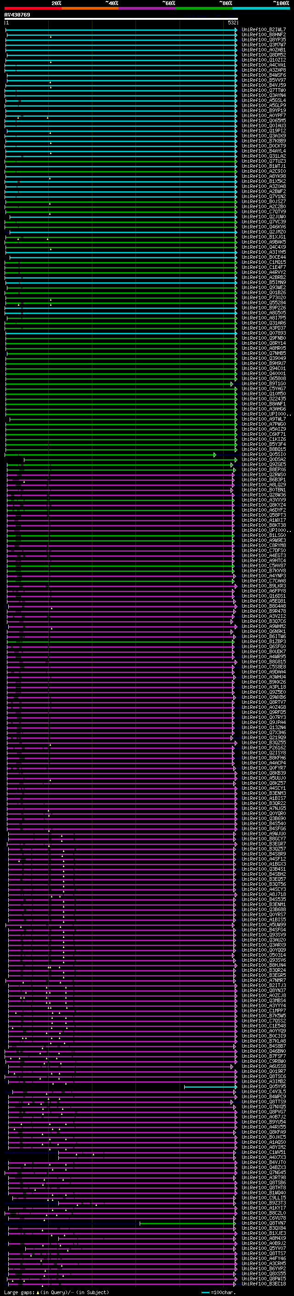Screen dimensions: 294x1296
Task: Select the UniRef100_Q8KFA9 label
Action: pyautogui.click(x=264, y=1132)
